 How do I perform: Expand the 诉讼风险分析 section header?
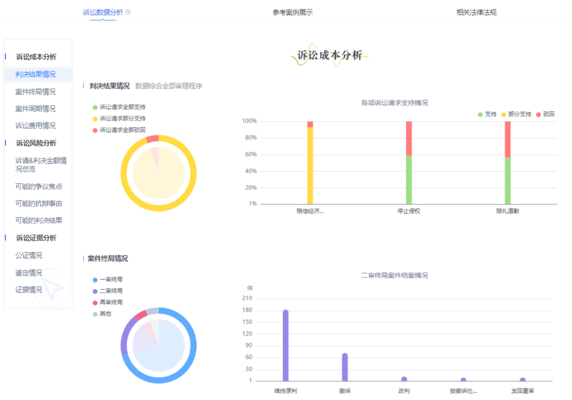click(36, 143)
